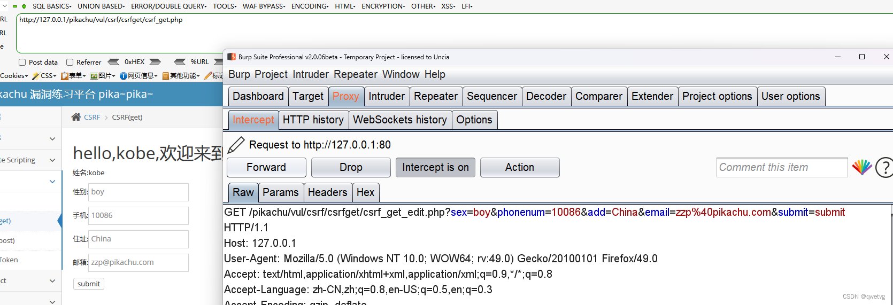Click the right arrow beside 0xHEX
Image resolution: width=893 pixels, height=305 pixels.
pos(155,62)
